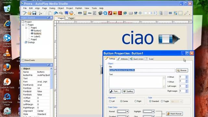Click the Cestino recycle bin desktop icon
The width and height of the screenshot is (208, 117).
pyautogui.click(x=7, y=10)
